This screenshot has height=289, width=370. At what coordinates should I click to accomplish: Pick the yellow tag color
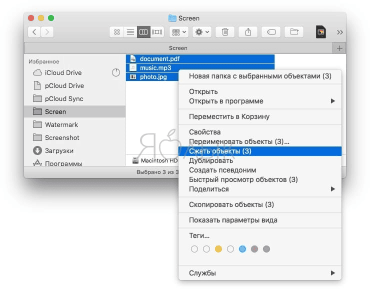point(218,249)
